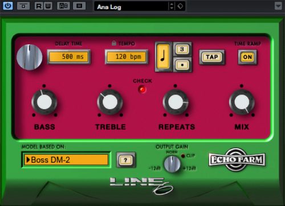285x206 pixels.
Task: Click the question mark help button
Action: coord(125,160)
